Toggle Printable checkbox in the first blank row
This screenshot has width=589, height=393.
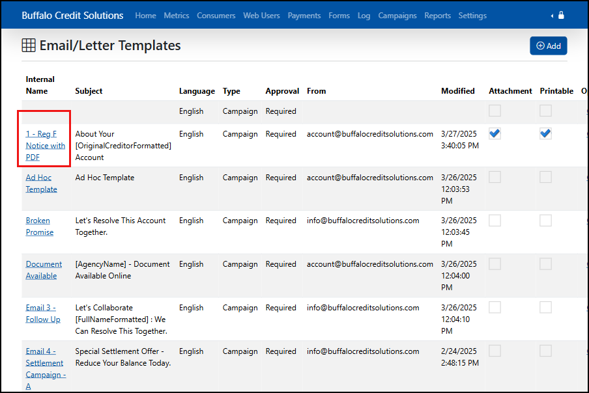pyautogui.click(x=545, y=111)
